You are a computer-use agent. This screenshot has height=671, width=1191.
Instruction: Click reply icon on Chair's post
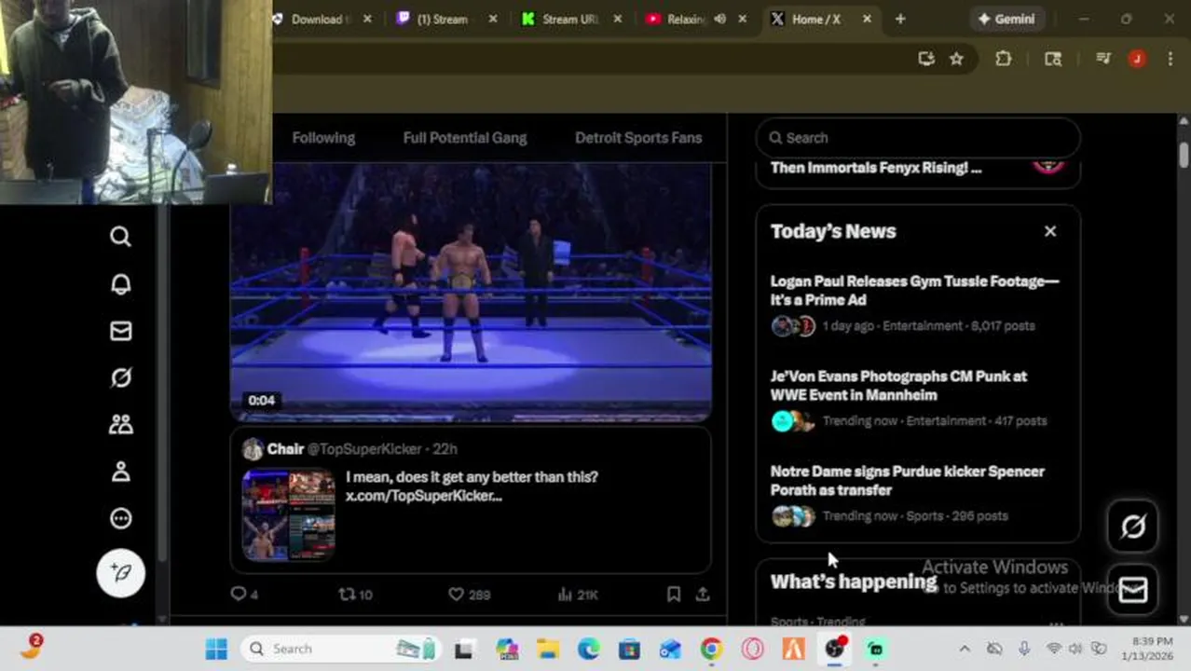[x=239, y=594]
